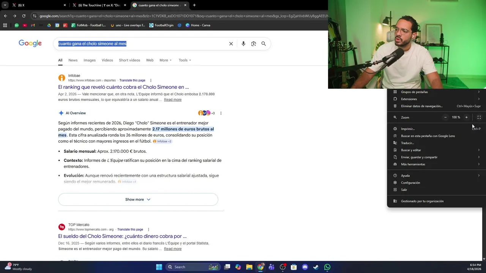
Task: Navigate forward in the browser
Action: [x=14, y=16]
